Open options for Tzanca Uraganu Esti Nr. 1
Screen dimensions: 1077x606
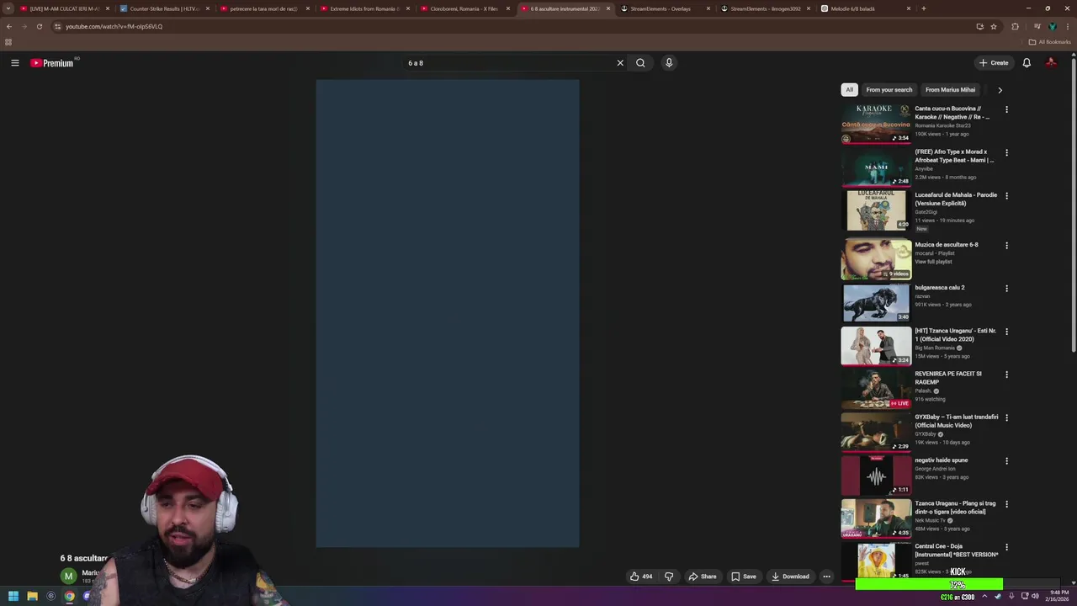click(x=1006, y=332)
